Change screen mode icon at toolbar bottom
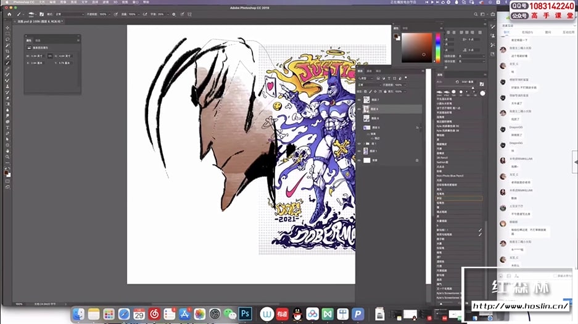This screenshot has height=324, width=578. click(x=7, y=187)
